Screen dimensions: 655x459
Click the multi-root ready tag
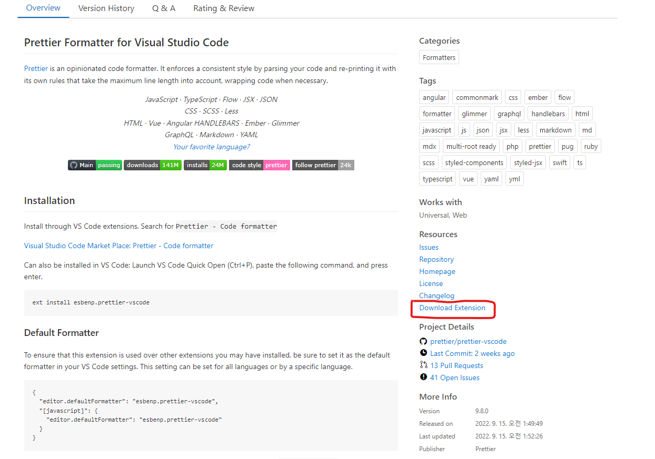coord(471,146)
